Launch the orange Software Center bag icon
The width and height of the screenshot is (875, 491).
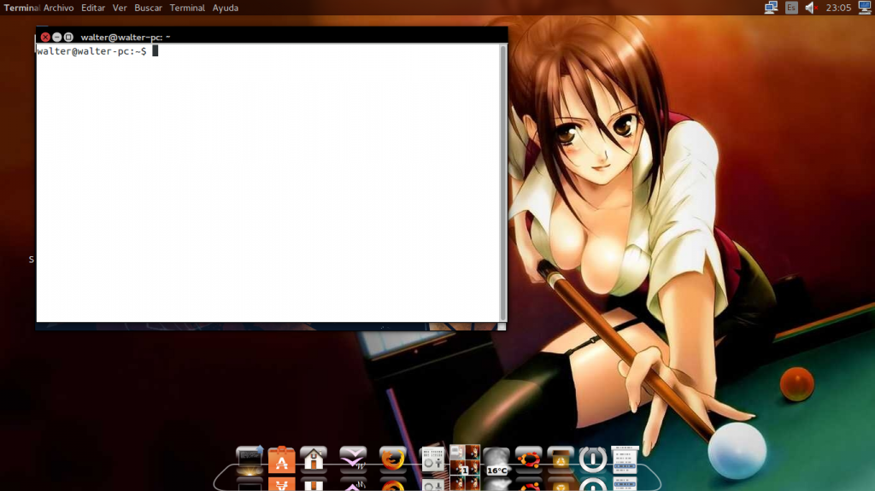(281, 459)
